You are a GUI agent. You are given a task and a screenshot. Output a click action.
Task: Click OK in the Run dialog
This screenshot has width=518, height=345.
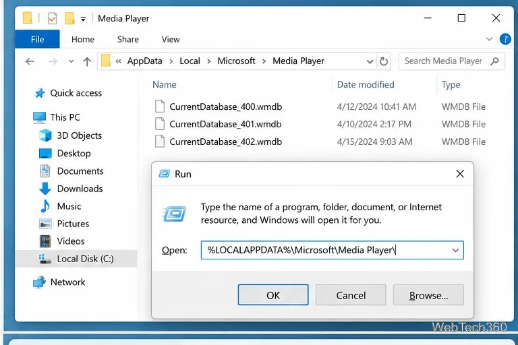(273, 295)
